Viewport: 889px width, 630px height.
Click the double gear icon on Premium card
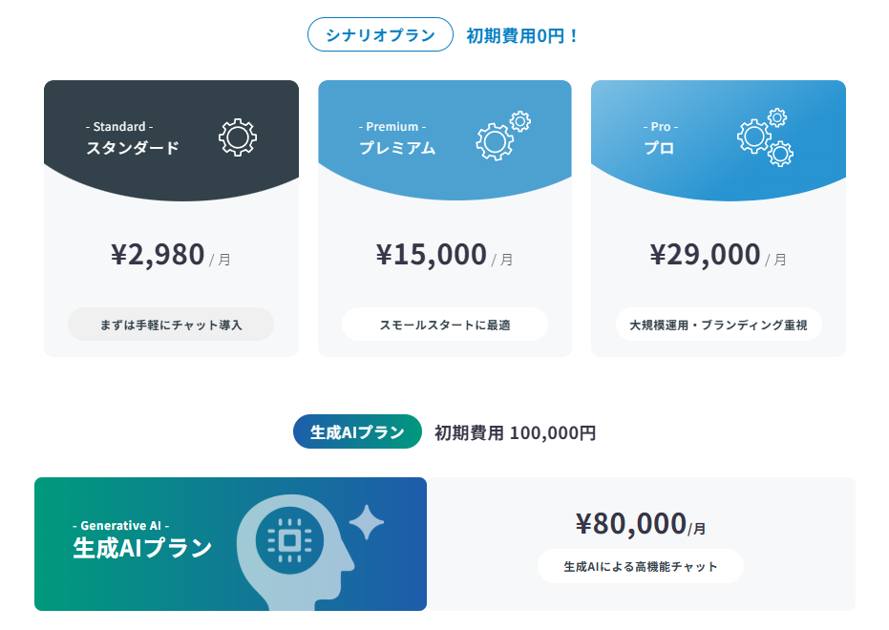[x=501, y=136]
